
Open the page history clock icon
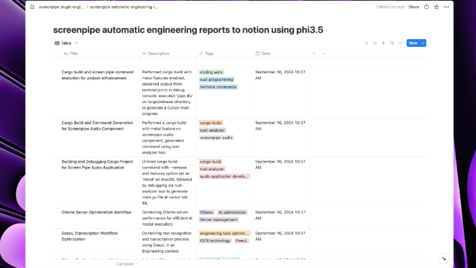click(x=427, y=7)
